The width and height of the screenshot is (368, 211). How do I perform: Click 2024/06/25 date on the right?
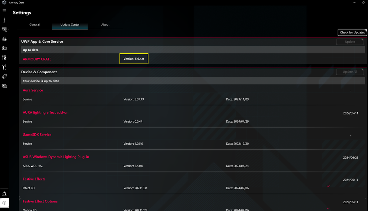click(351, 158)
